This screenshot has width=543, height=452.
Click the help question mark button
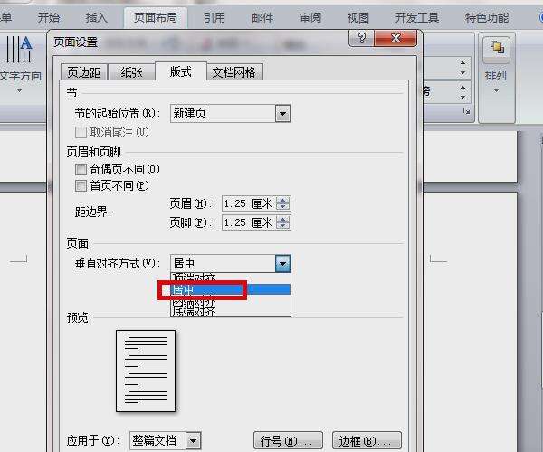click(361, 38)
